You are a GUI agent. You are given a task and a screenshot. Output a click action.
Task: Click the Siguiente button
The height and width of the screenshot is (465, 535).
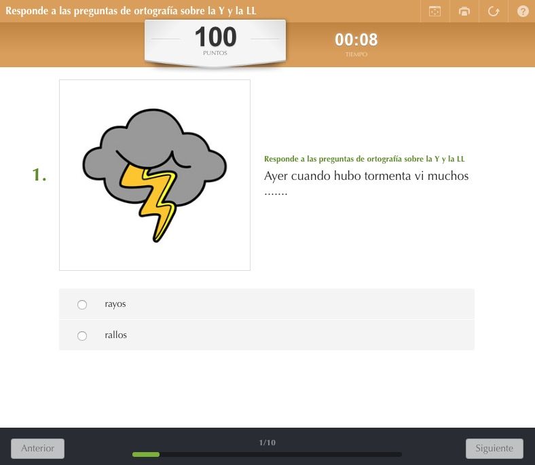(494, 448)
